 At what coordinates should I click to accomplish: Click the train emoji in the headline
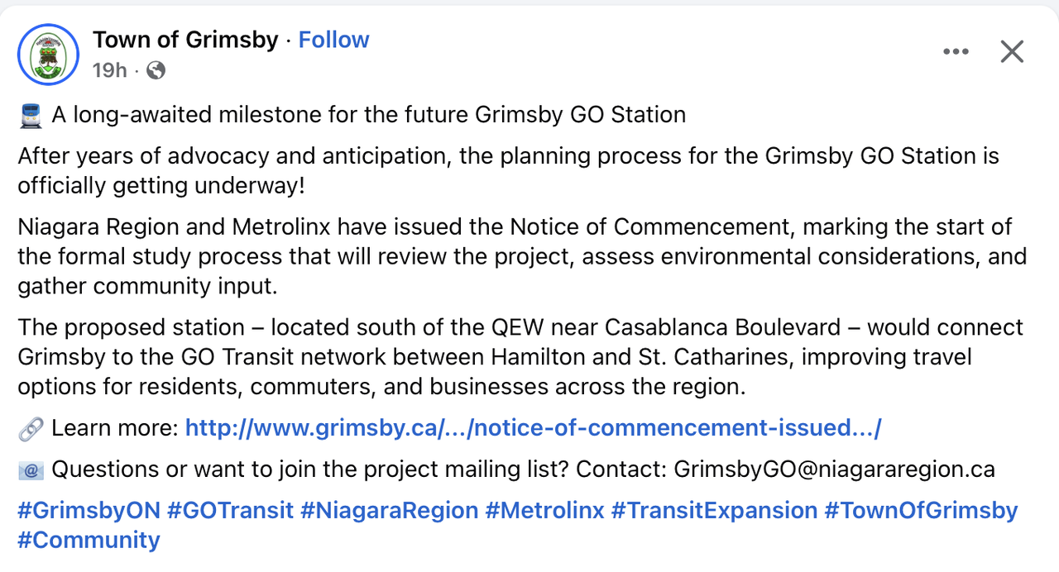[31, 115]
